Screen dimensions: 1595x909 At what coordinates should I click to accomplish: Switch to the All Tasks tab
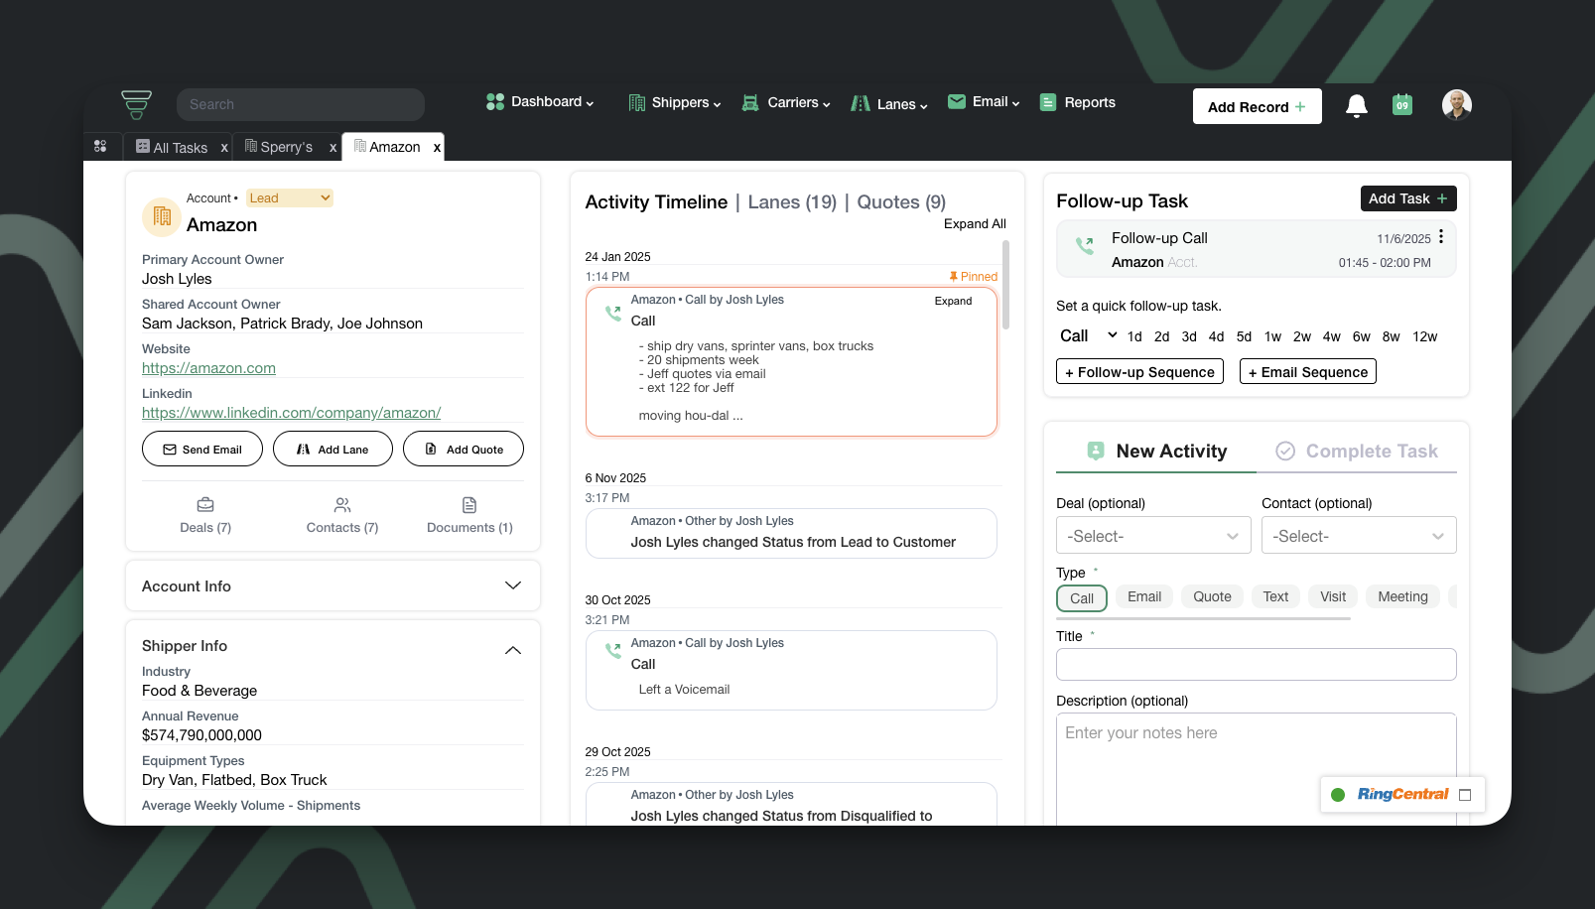click(172, 147)
